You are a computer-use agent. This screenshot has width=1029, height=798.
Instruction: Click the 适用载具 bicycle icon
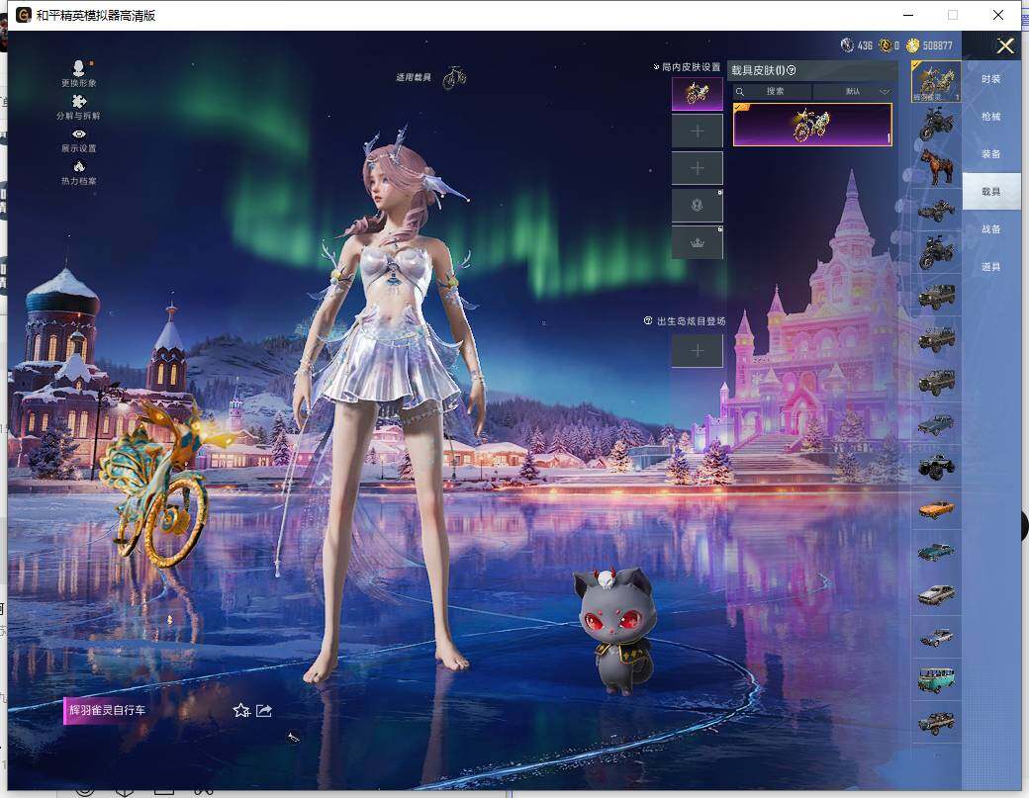[453, 77]
